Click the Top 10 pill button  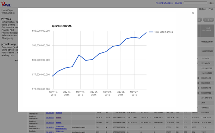(x=209, y=20)
